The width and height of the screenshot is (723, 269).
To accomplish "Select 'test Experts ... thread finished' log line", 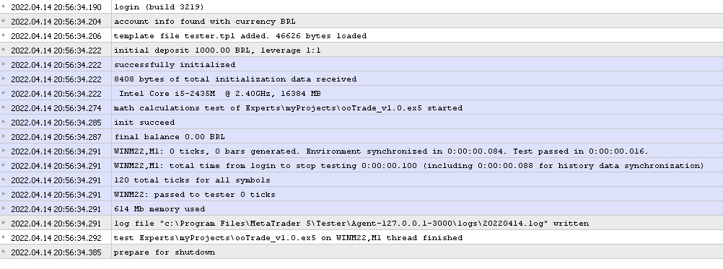I will point(288,238).
